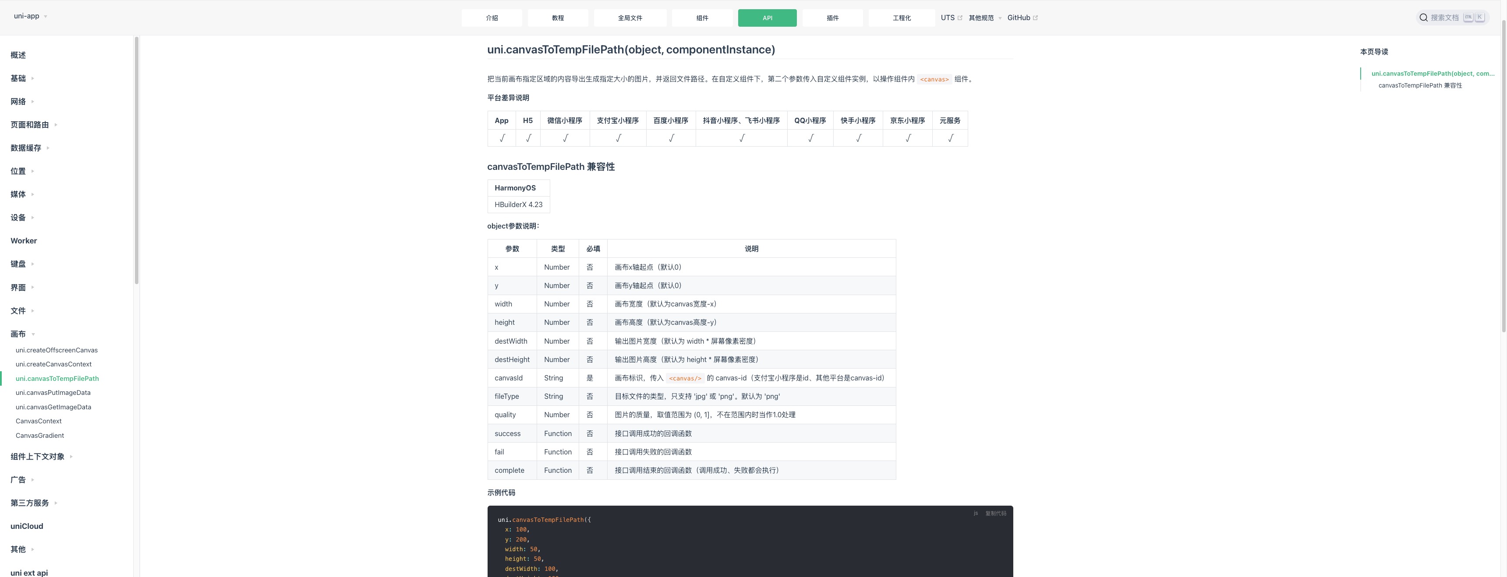Click the left sidebar scrollbar

point(136,161)
